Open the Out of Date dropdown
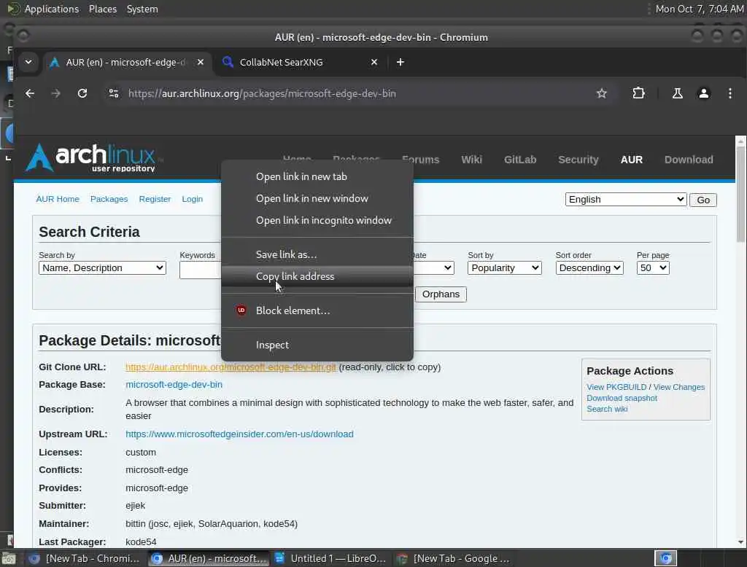 [433, 268]
